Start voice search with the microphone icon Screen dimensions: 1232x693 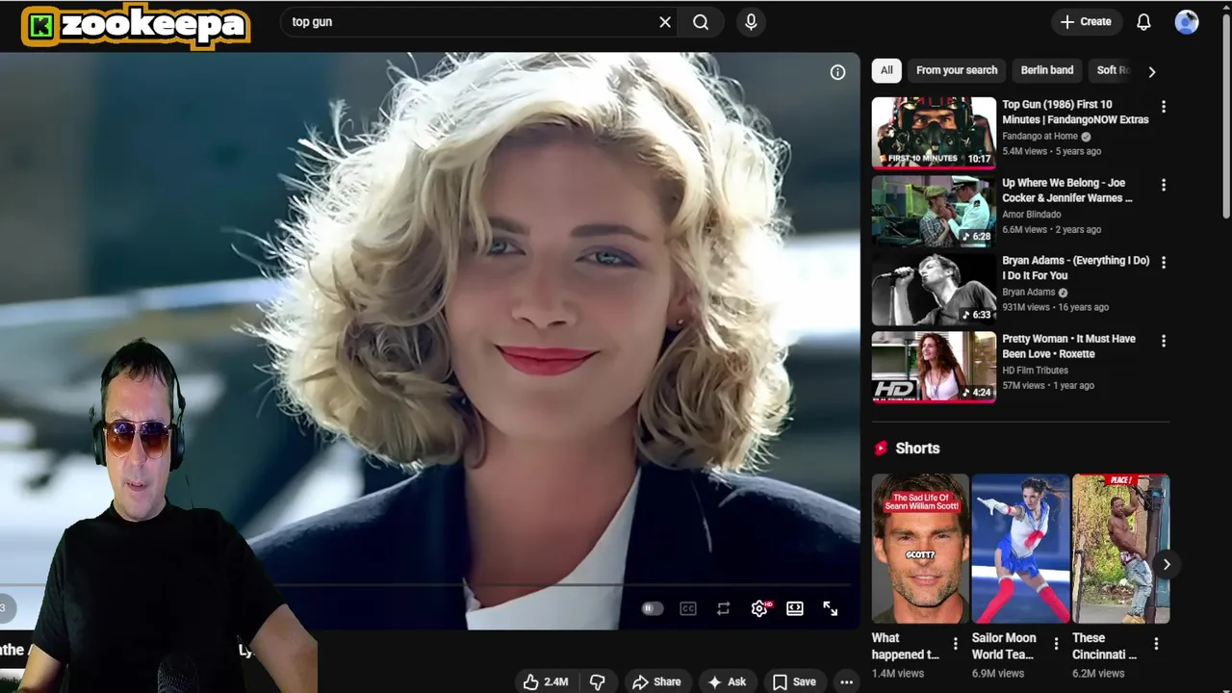pyautogui.click(x=752, y=22)
